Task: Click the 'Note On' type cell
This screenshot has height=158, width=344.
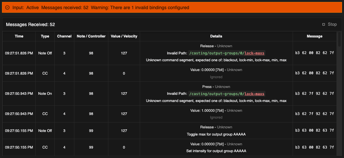Action: click(45, 93)
